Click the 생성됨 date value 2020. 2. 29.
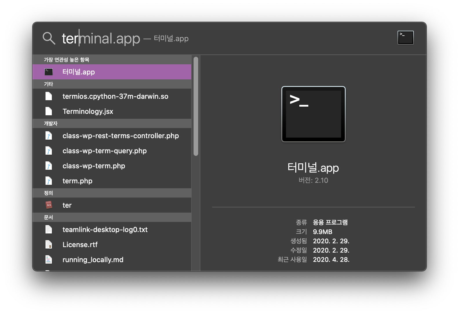459x314 pixels. (x=331, y=241)
